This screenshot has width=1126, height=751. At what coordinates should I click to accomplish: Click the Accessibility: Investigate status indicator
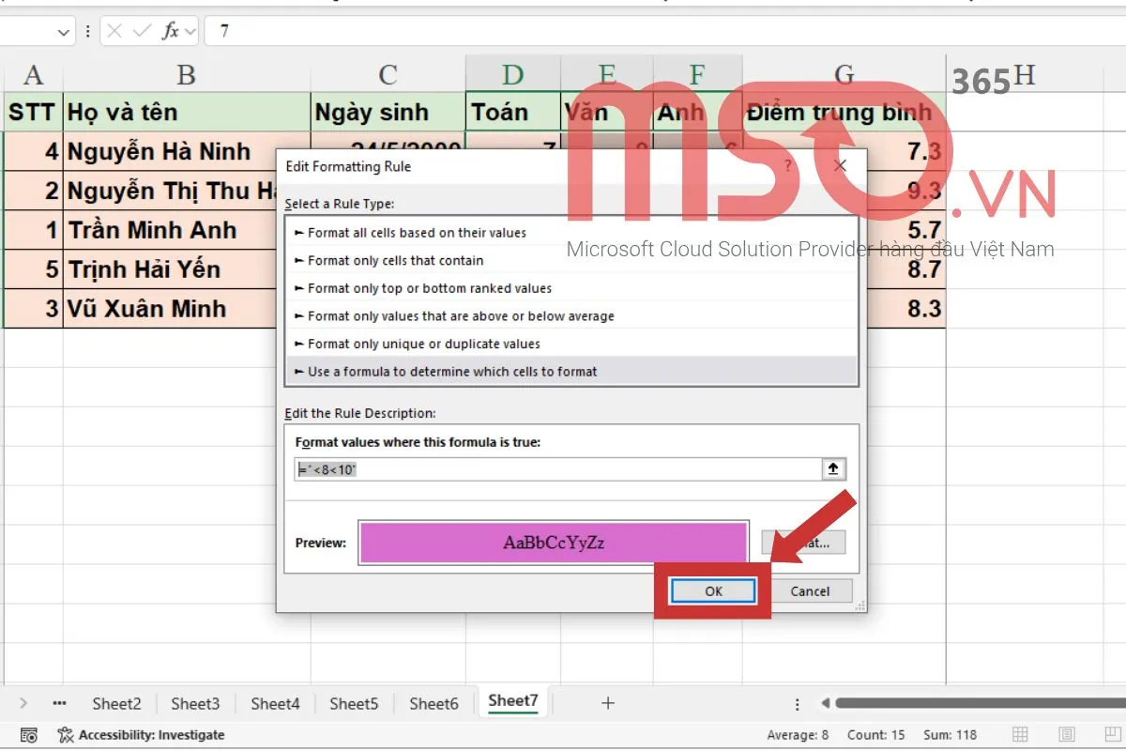[x=142, y=735]
